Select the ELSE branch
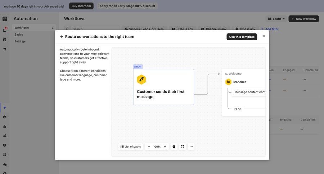 (x=238, y=109)
